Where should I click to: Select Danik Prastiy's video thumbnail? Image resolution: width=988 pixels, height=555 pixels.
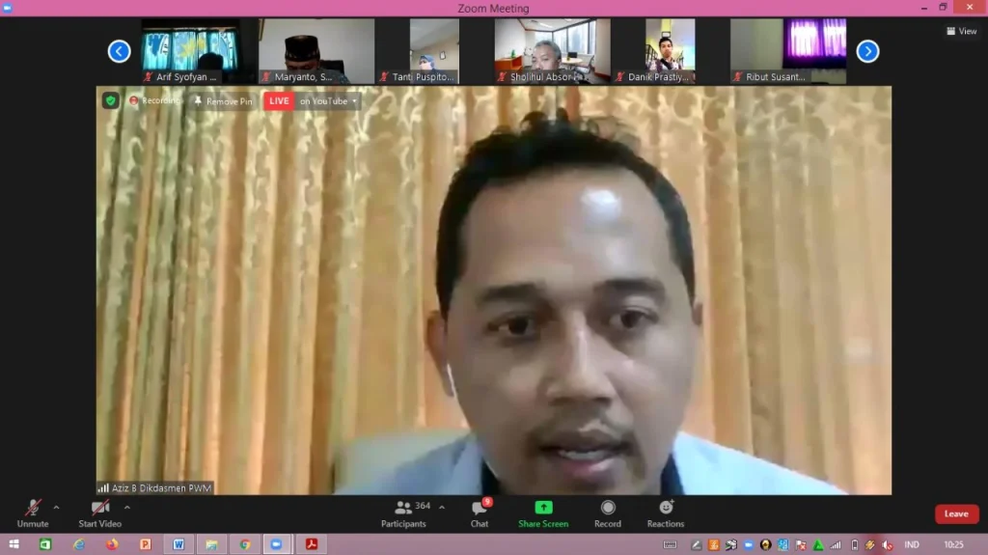coord(669,51)
